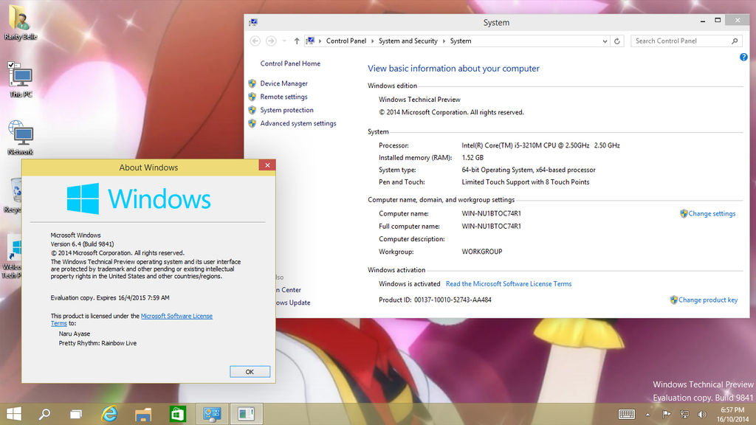The image size is (756, 425).
Task: Switch to the About Windows taskbar item
Action: coord(247,414)
